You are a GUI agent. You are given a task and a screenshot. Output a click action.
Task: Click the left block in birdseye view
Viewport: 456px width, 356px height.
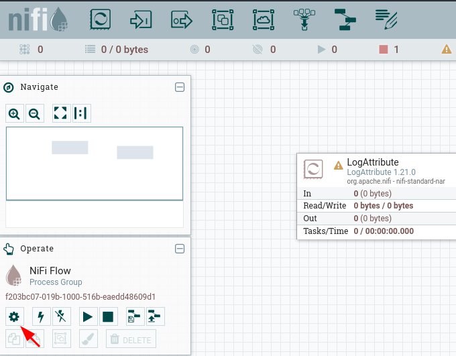(70, 147)
